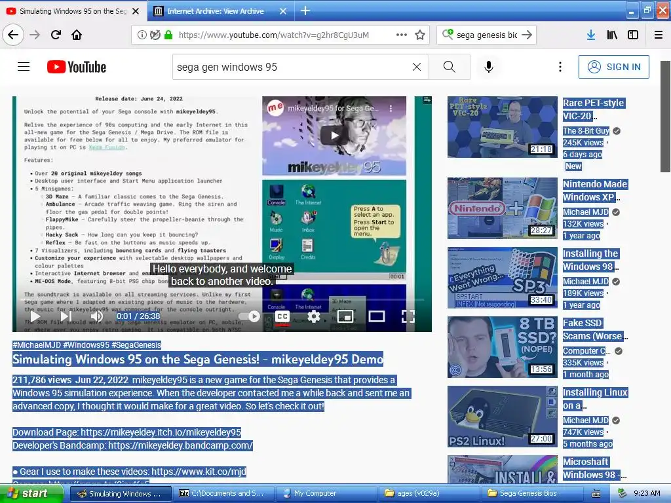Image resolution: width=671 pixels, height=503 pixels.
Task: Toggle the autoplay switch in the player
Action: 250,316
